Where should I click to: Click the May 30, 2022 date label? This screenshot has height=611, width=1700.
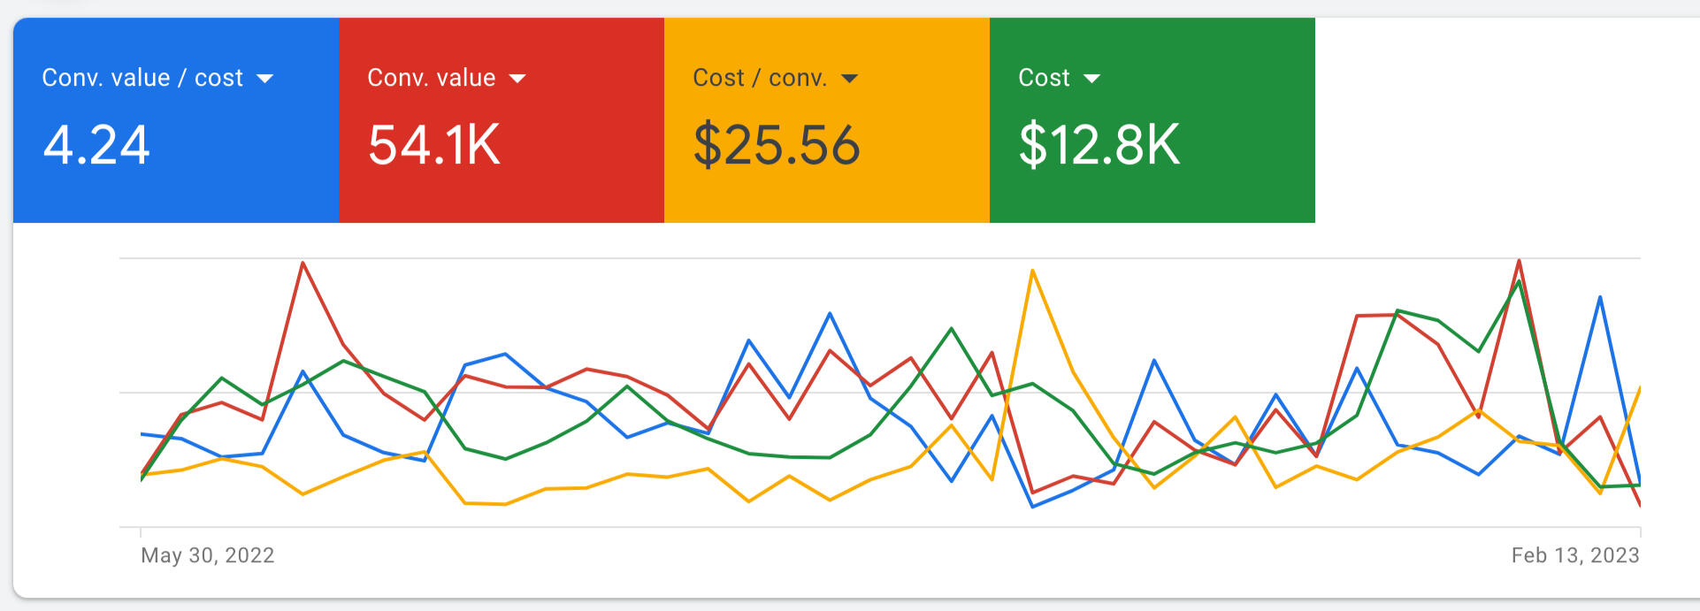click(209, 555)
